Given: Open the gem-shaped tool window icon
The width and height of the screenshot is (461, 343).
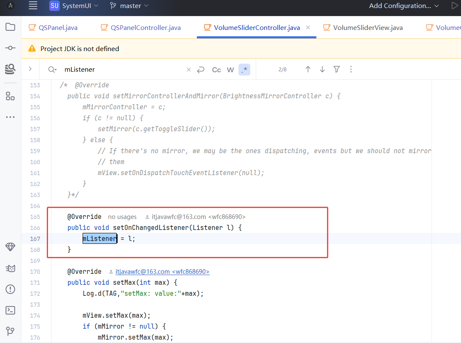Looking at the screenshot, I should coord(10,247).
